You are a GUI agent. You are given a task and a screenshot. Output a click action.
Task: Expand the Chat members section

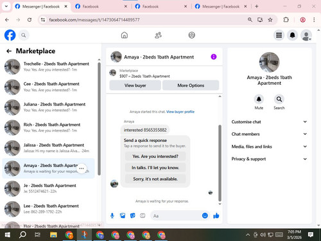(x=269, y=134)
